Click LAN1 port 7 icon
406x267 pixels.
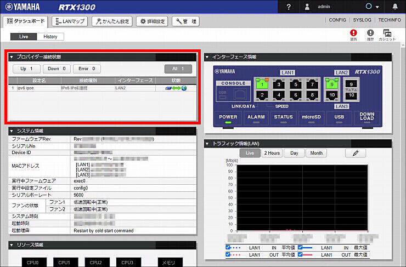tap(312, 84)
